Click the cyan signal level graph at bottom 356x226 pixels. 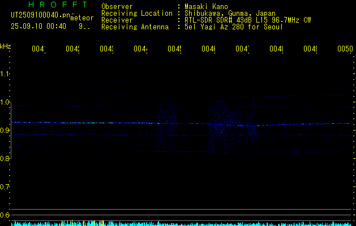tap(181, 224)
